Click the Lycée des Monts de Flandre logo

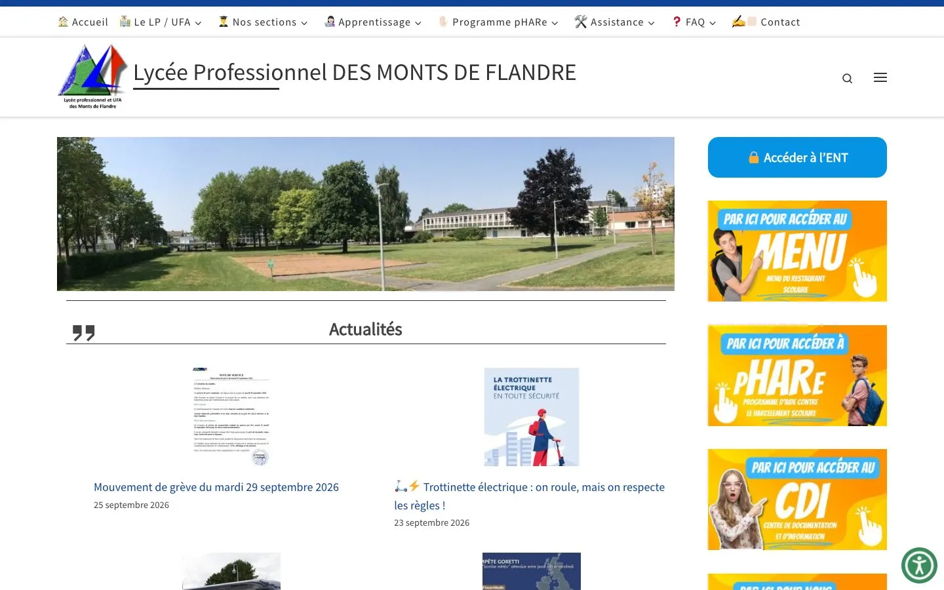[x=92, y=77]
